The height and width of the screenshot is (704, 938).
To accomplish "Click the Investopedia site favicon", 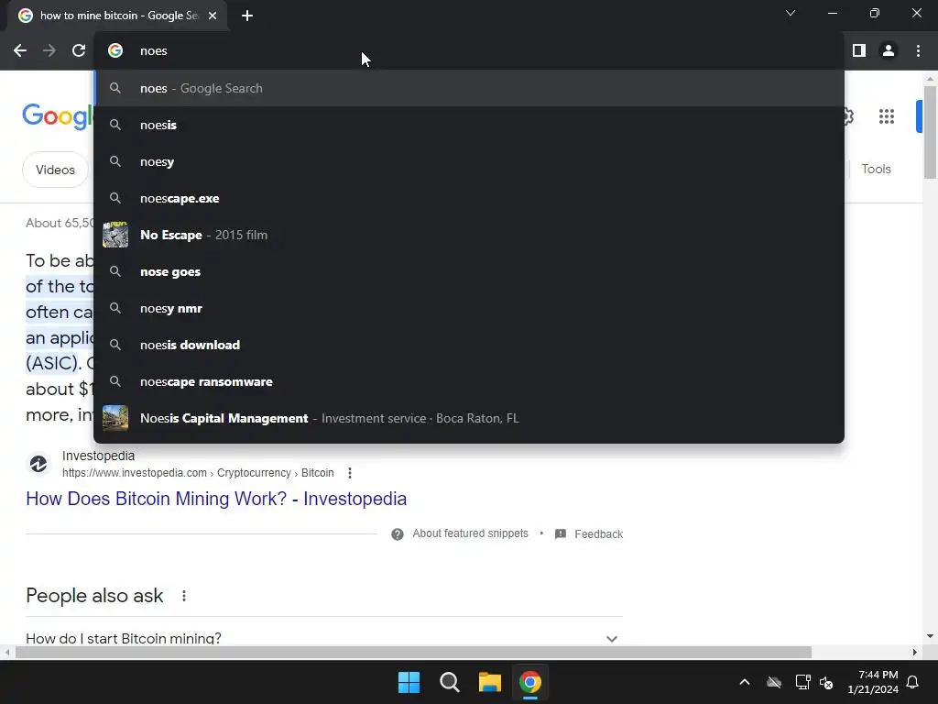I will (x=38, y=464).
